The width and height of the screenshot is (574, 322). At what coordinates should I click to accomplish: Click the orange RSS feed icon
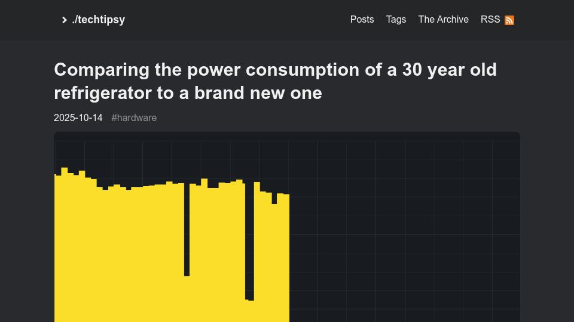pos(509,20)
